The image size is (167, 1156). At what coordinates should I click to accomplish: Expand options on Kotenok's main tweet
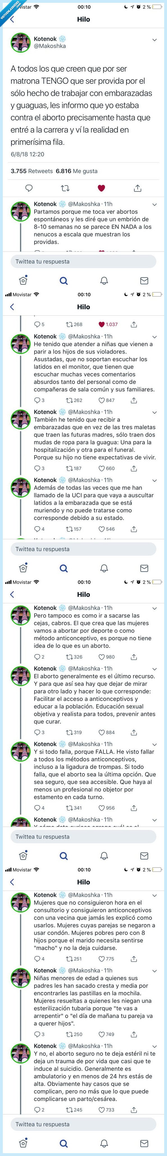click(154, 39)
